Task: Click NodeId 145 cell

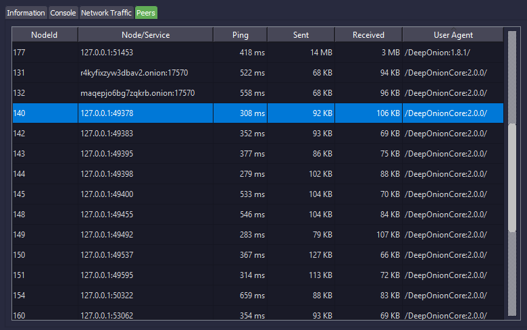Action: click(x=45, y=194)
